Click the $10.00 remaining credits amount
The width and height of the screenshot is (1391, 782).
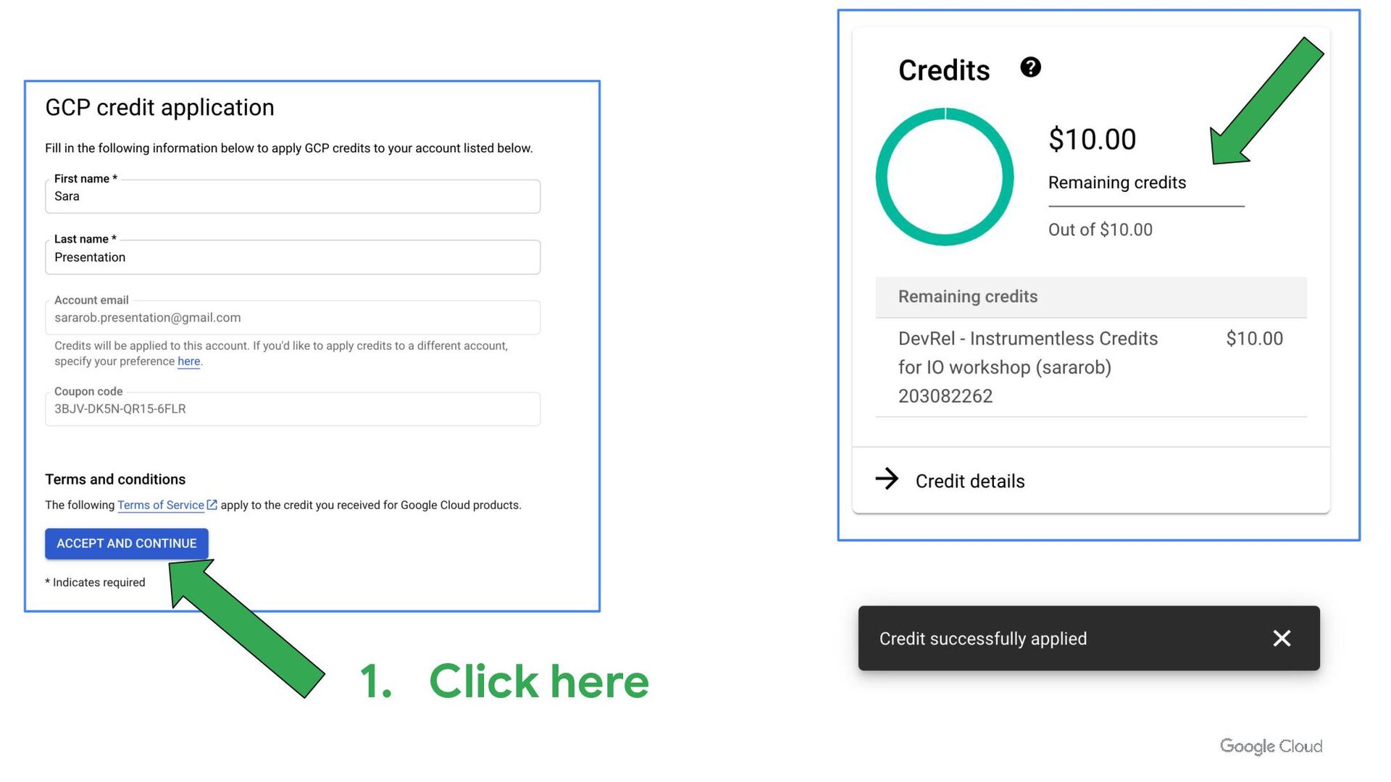coord(1092,140)
